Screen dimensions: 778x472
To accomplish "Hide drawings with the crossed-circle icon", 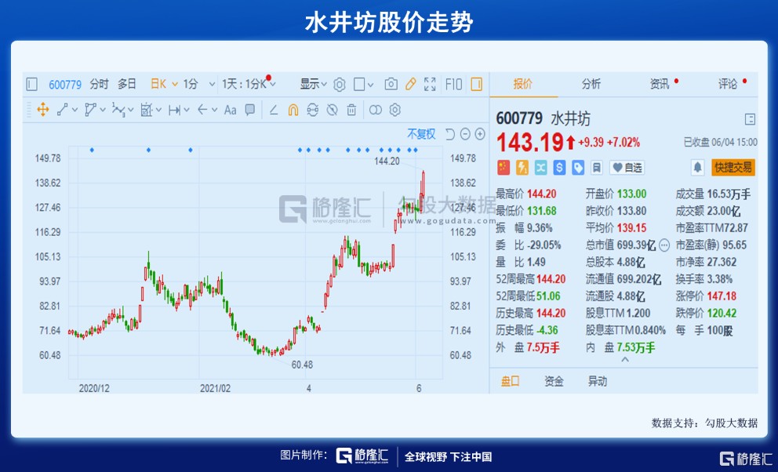I will 332,110.
